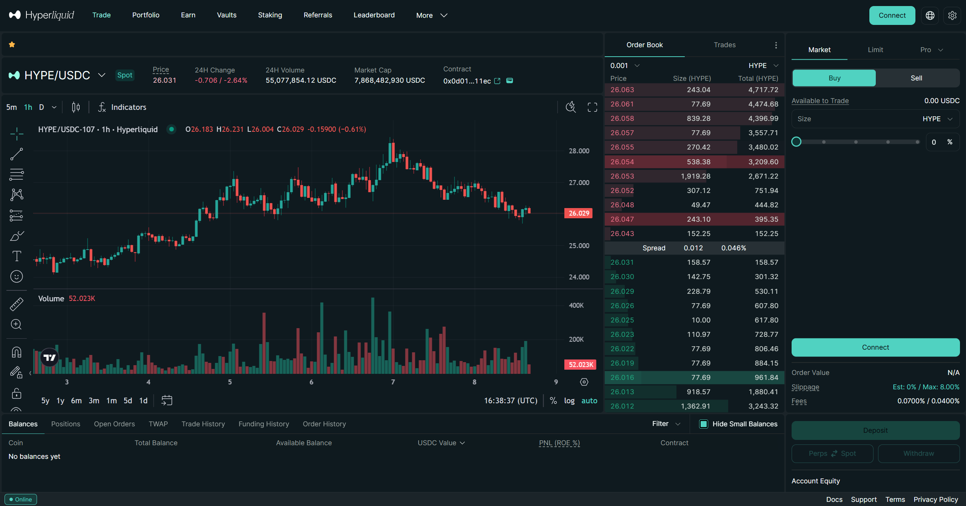Click the Perps to Spot transfer button
The image size is (966, 506).
(x=832, y=454)
